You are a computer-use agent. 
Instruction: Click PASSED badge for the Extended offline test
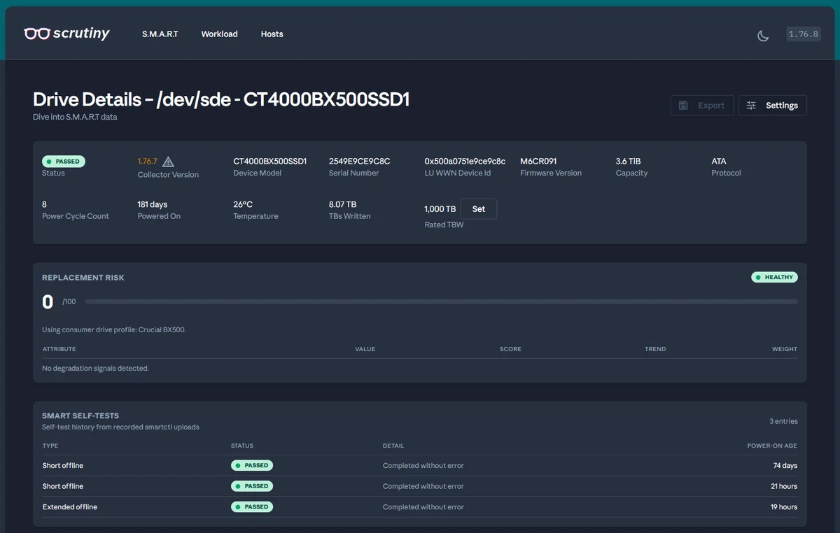pos(252,506)
